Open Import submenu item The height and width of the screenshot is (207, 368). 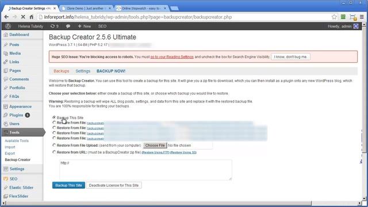(10, 147)
